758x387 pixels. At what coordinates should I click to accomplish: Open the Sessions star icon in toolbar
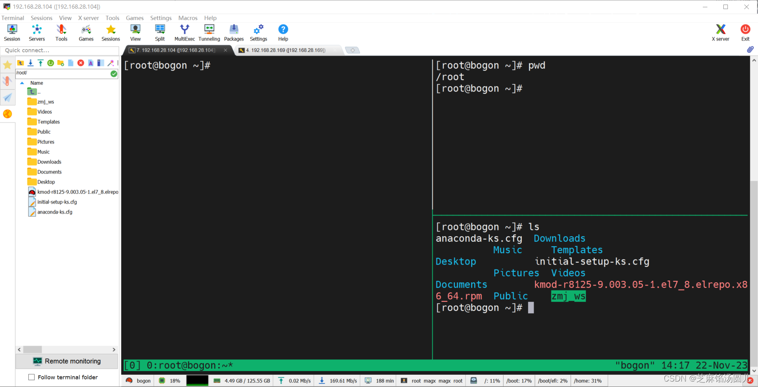[111, 33]
